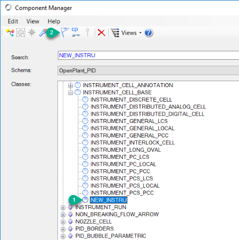
Task: Open the View menu
Action: (33, 21)
